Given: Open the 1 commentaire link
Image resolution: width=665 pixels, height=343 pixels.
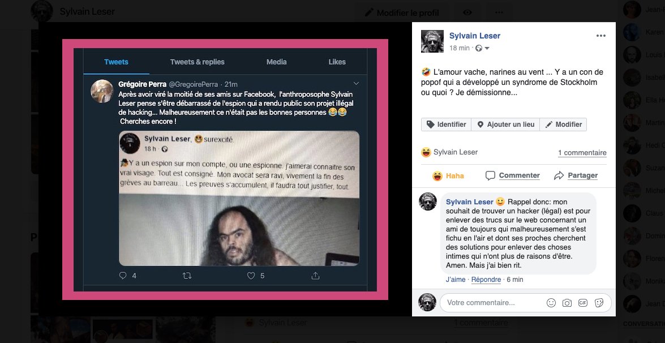Looking at the screenshot, I should point(582,153).
